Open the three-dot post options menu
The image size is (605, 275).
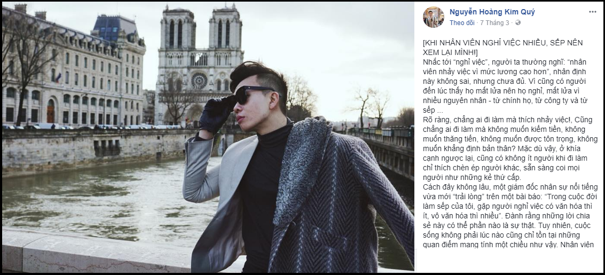tap(593, 12)
